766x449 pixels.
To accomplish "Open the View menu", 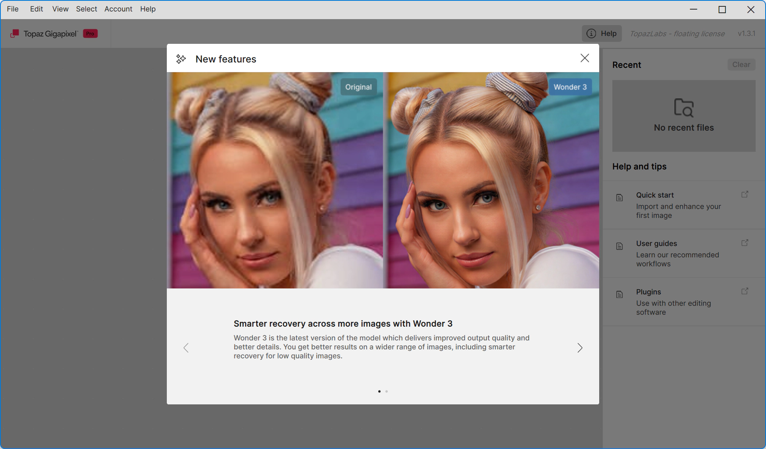I will (60, 9).
